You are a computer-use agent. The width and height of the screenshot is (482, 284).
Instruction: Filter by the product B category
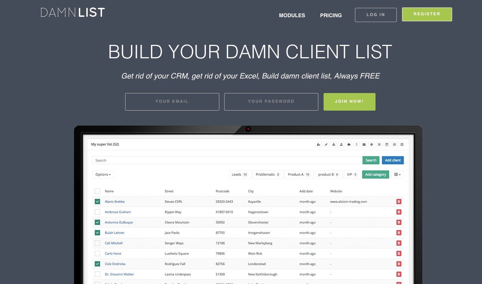(328, 175)
